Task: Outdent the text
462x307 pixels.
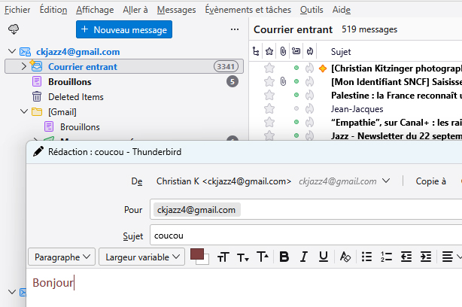Action: (x=406, y=257)
